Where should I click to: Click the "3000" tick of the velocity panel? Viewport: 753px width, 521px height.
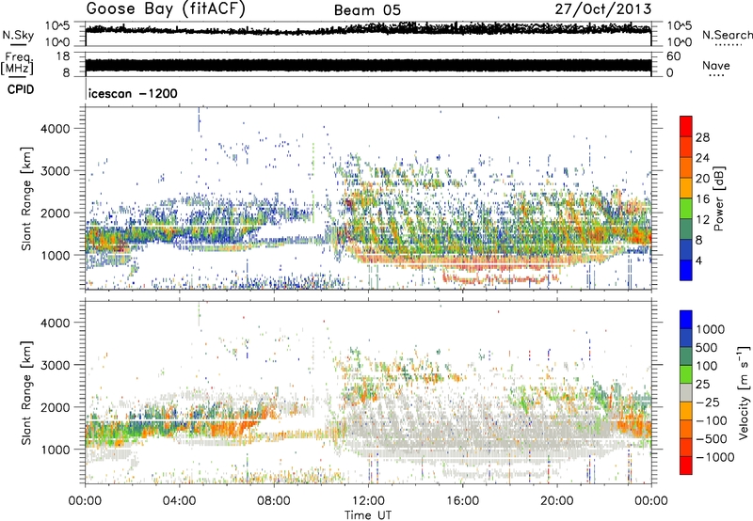tap(56, 365)
